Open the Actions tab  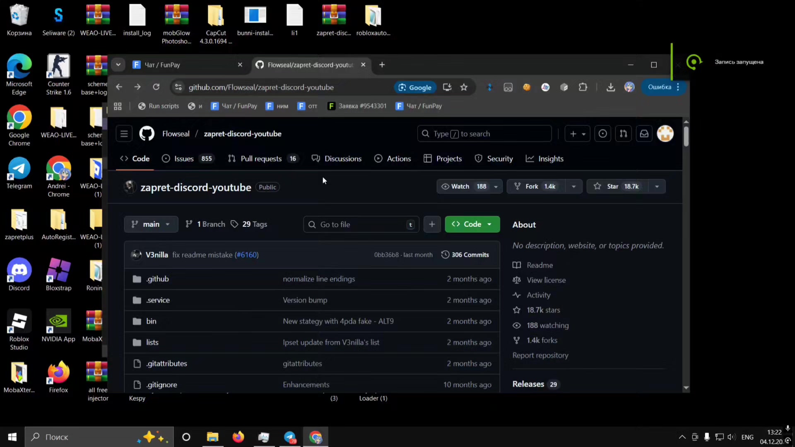(393, 159)
